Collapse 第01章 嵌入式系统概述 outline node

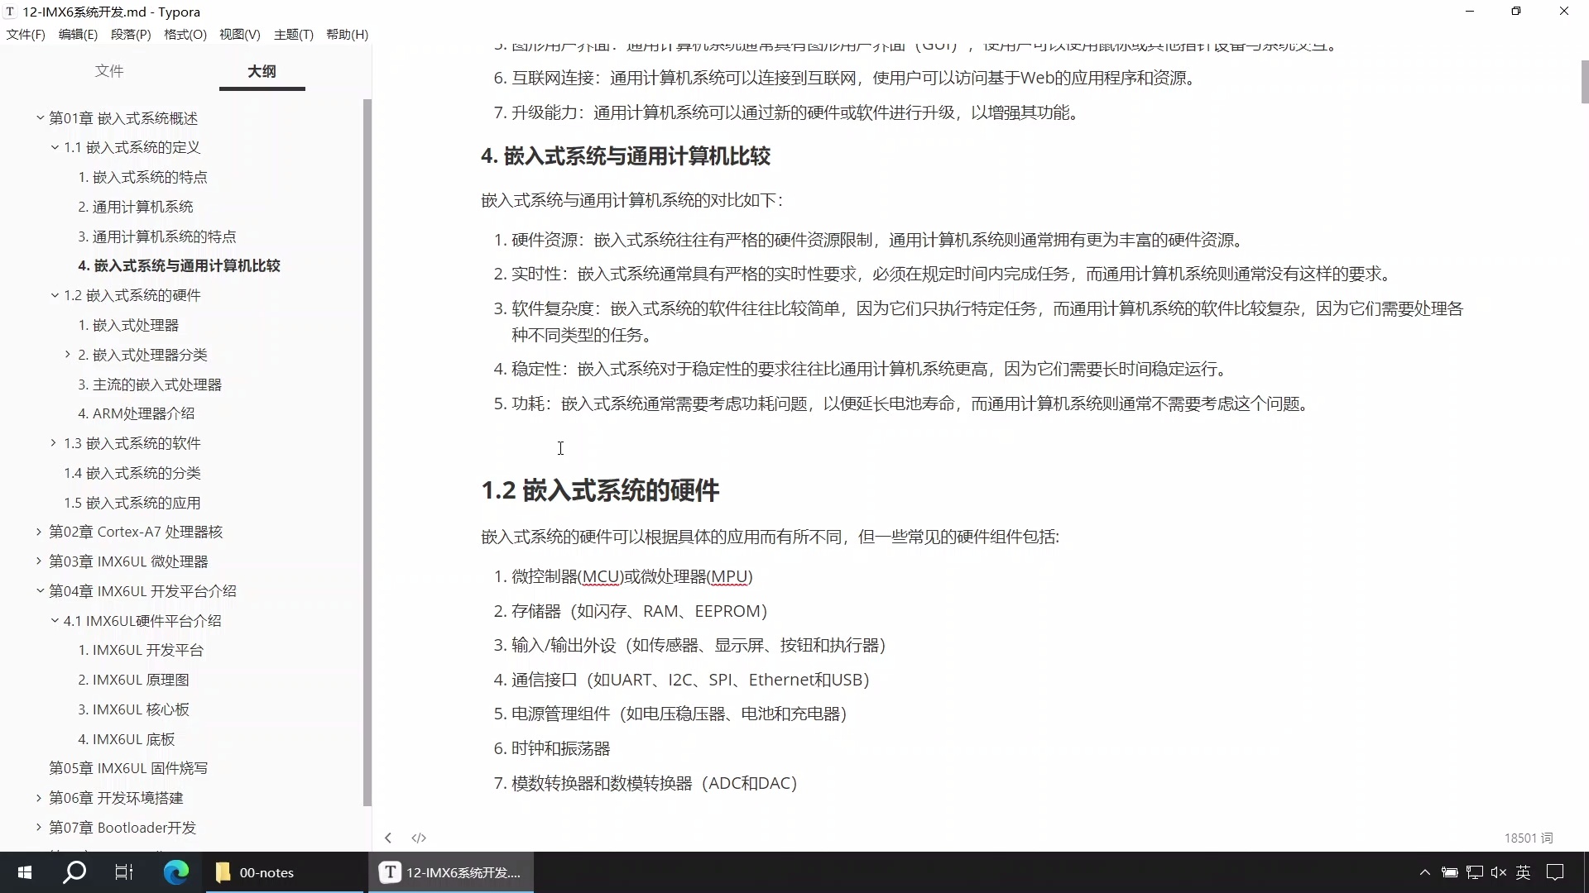click(x=40, y=118)
